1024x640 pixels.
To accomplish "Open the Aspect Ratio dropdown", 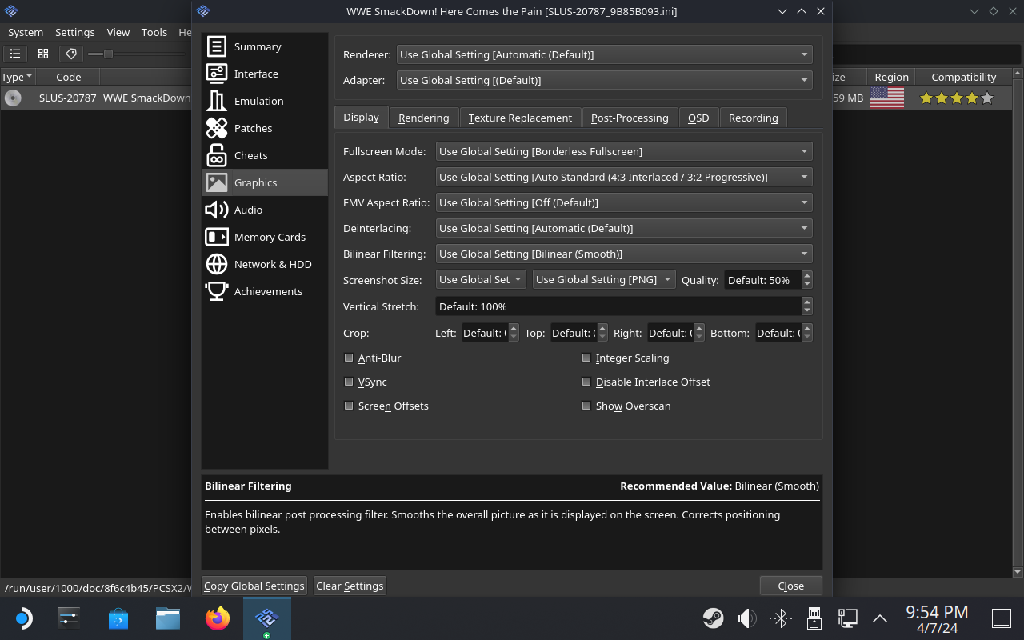I will click(x=623, y=177).
